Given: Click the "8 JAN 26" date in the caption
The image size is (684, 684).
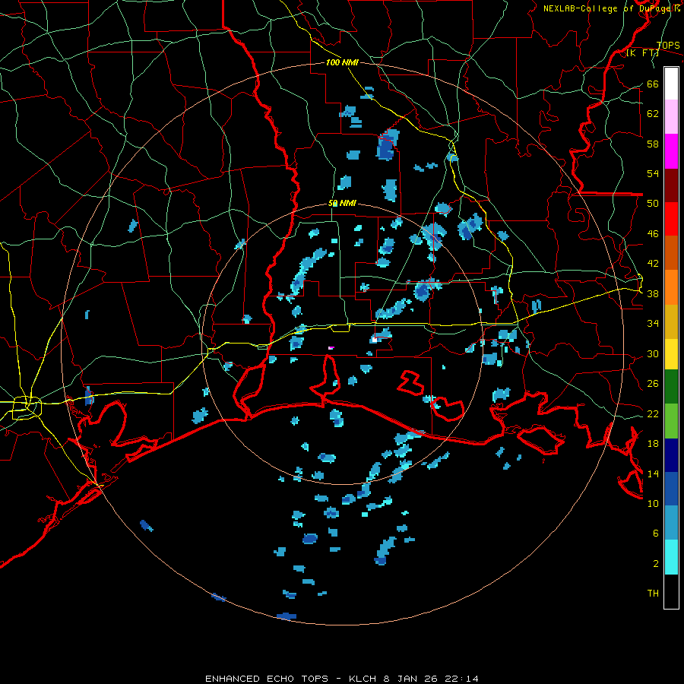Looking at the screenshot, I should [411, 679].
